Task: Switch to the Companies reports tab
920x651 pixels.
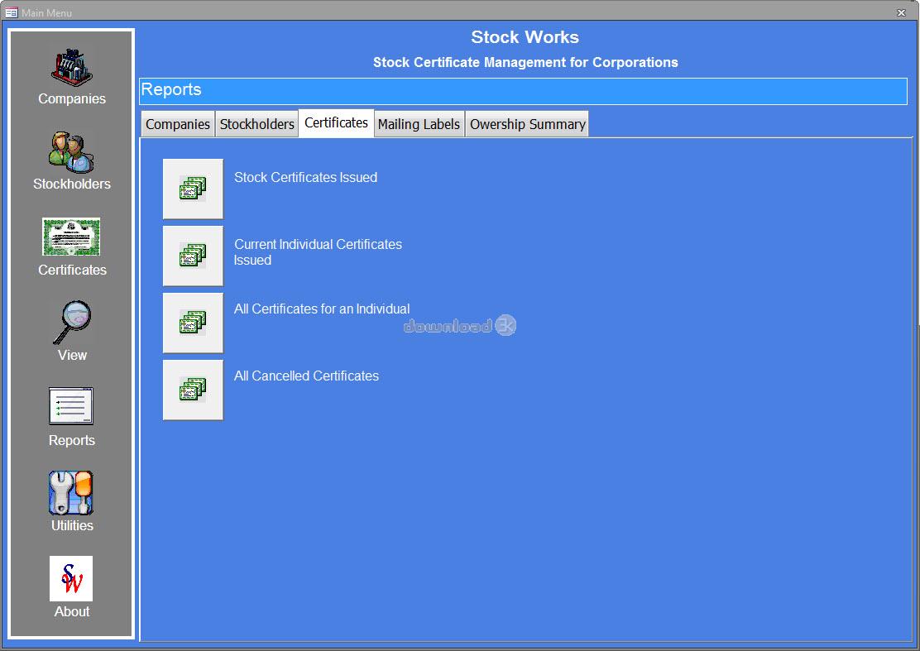Action: pyautogui.click(x=178, y=124)
